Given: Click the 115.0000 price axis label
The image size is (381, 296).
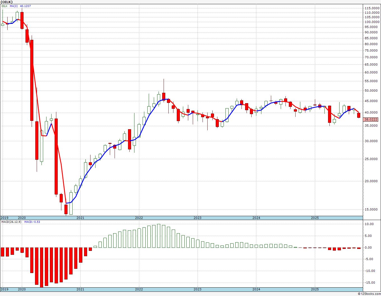Looking at the screenshot, I should coord(372,8).
